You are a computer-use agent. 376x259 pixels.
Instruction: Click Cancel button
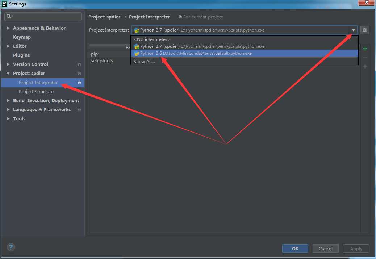[325, 249]
